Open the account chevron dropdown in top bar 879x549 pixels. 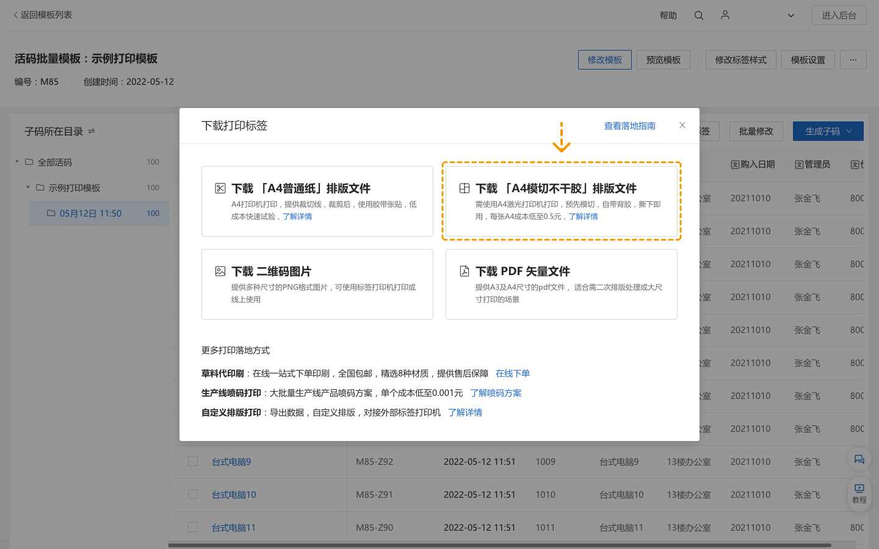tap(790, 15)
